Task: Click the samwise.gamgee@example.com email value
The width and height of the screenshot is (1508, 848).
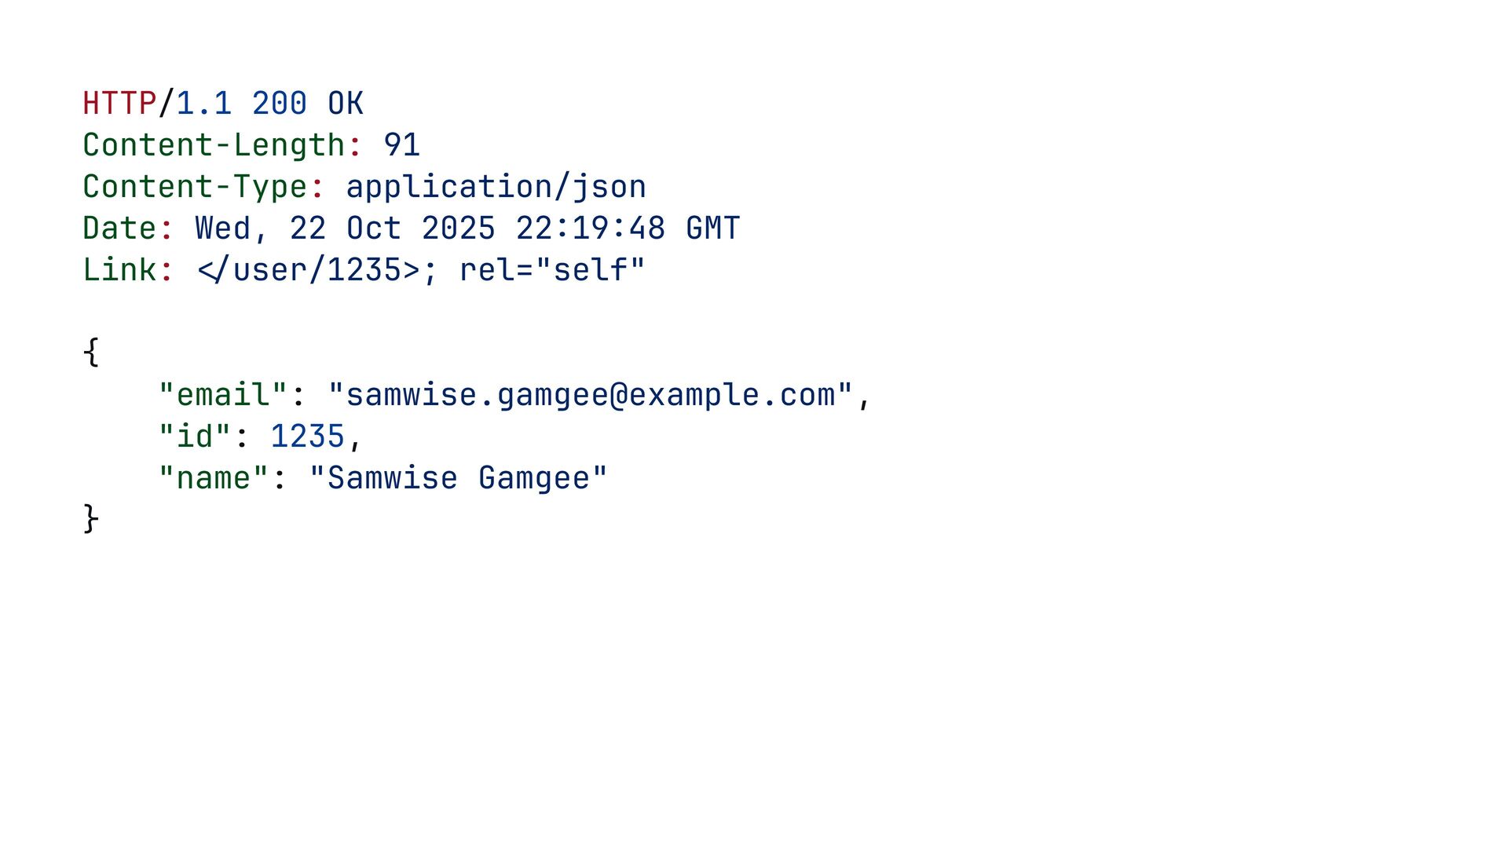Action: click(590, 395)
